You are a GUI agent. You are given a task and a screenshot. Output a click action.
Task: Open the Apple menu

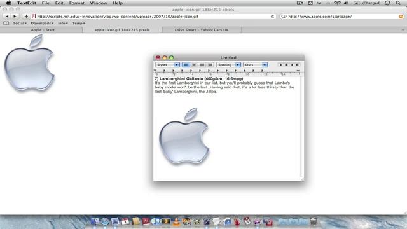[x=8, y=3]
